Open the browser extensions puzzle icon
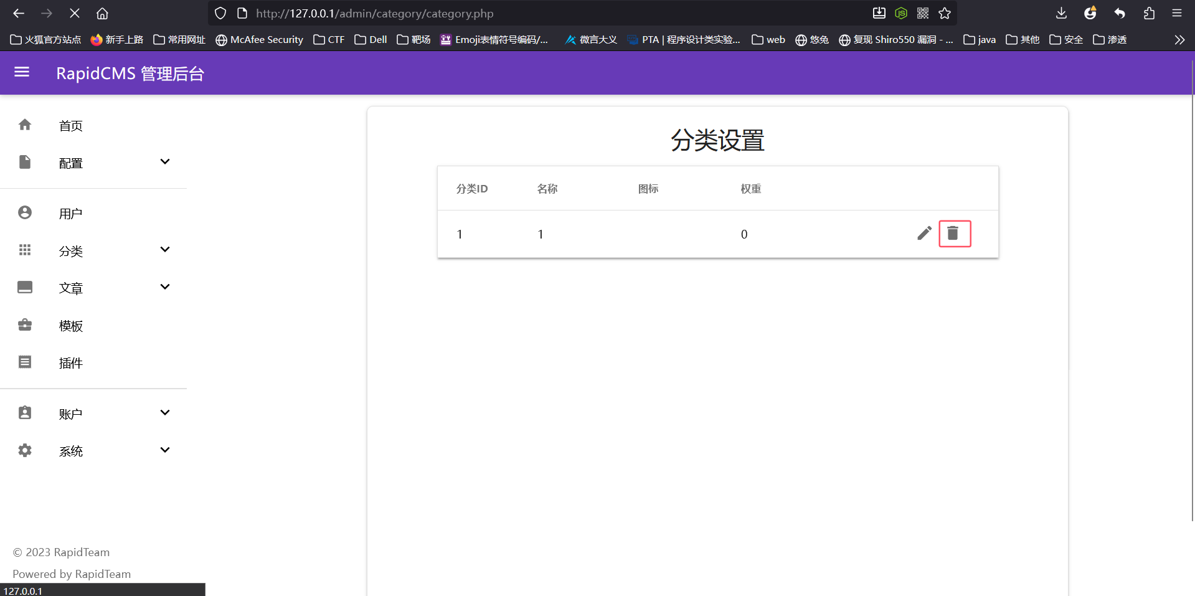This screenshot has height=596, width=1195. pos(1149,13)
